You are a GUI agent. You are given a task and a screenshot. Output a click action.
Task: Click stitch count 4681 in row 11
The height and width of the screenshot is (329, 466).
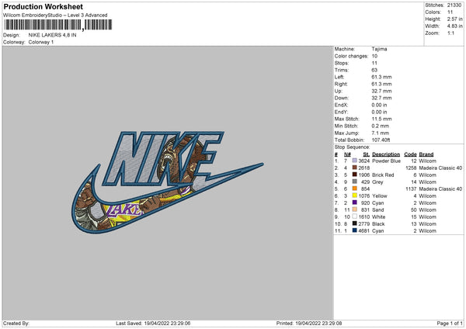coord(364,230)
